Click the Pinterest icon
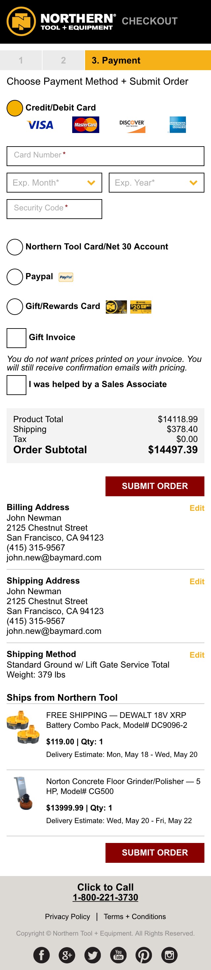Screen dimensions: 211x970 (x=144, y=954)
